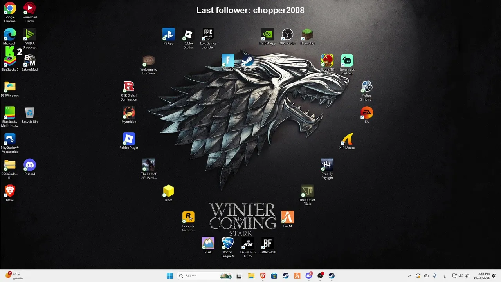Select the OBS Studio desktop shortcut

(287, 37)
